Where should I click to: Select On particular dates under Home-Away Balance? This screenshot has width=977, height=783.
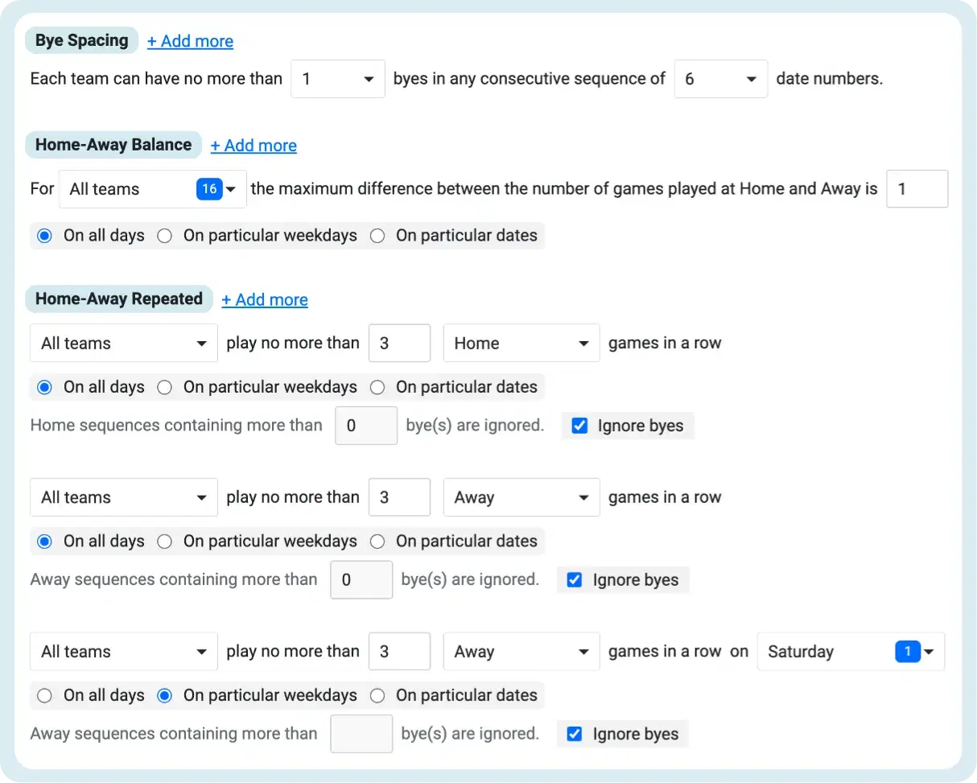[454, 236]
